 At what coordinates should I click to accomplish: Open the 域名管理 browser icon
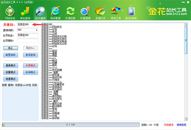tap(55, 11)
